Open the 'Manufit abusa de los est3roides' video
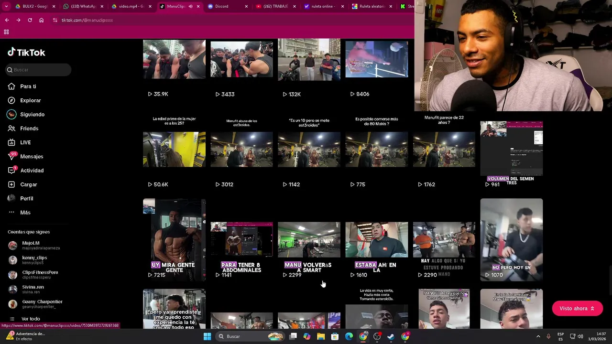Screen dimensions: 612x344 click(241, 149)
